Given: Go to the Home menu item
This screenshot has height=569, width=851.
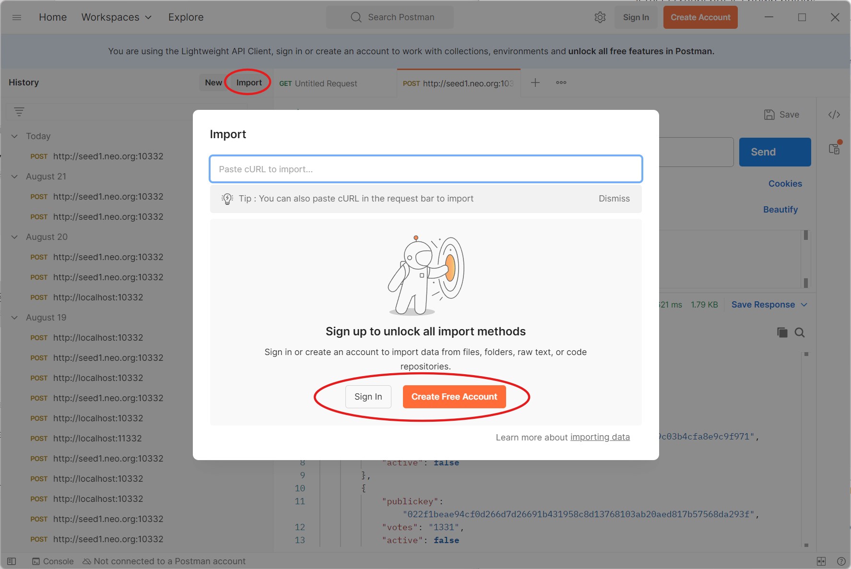Looking at the screenshot, I should (x=53, y=17).
